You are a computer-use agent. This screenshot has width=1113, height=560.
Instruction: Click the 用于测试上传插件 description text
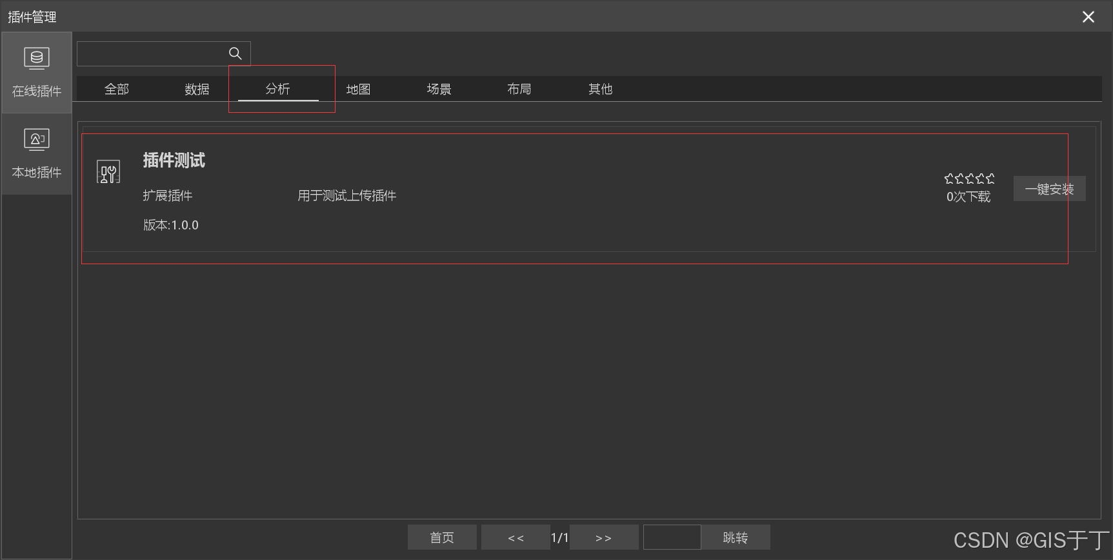click(x=347, y=195)
